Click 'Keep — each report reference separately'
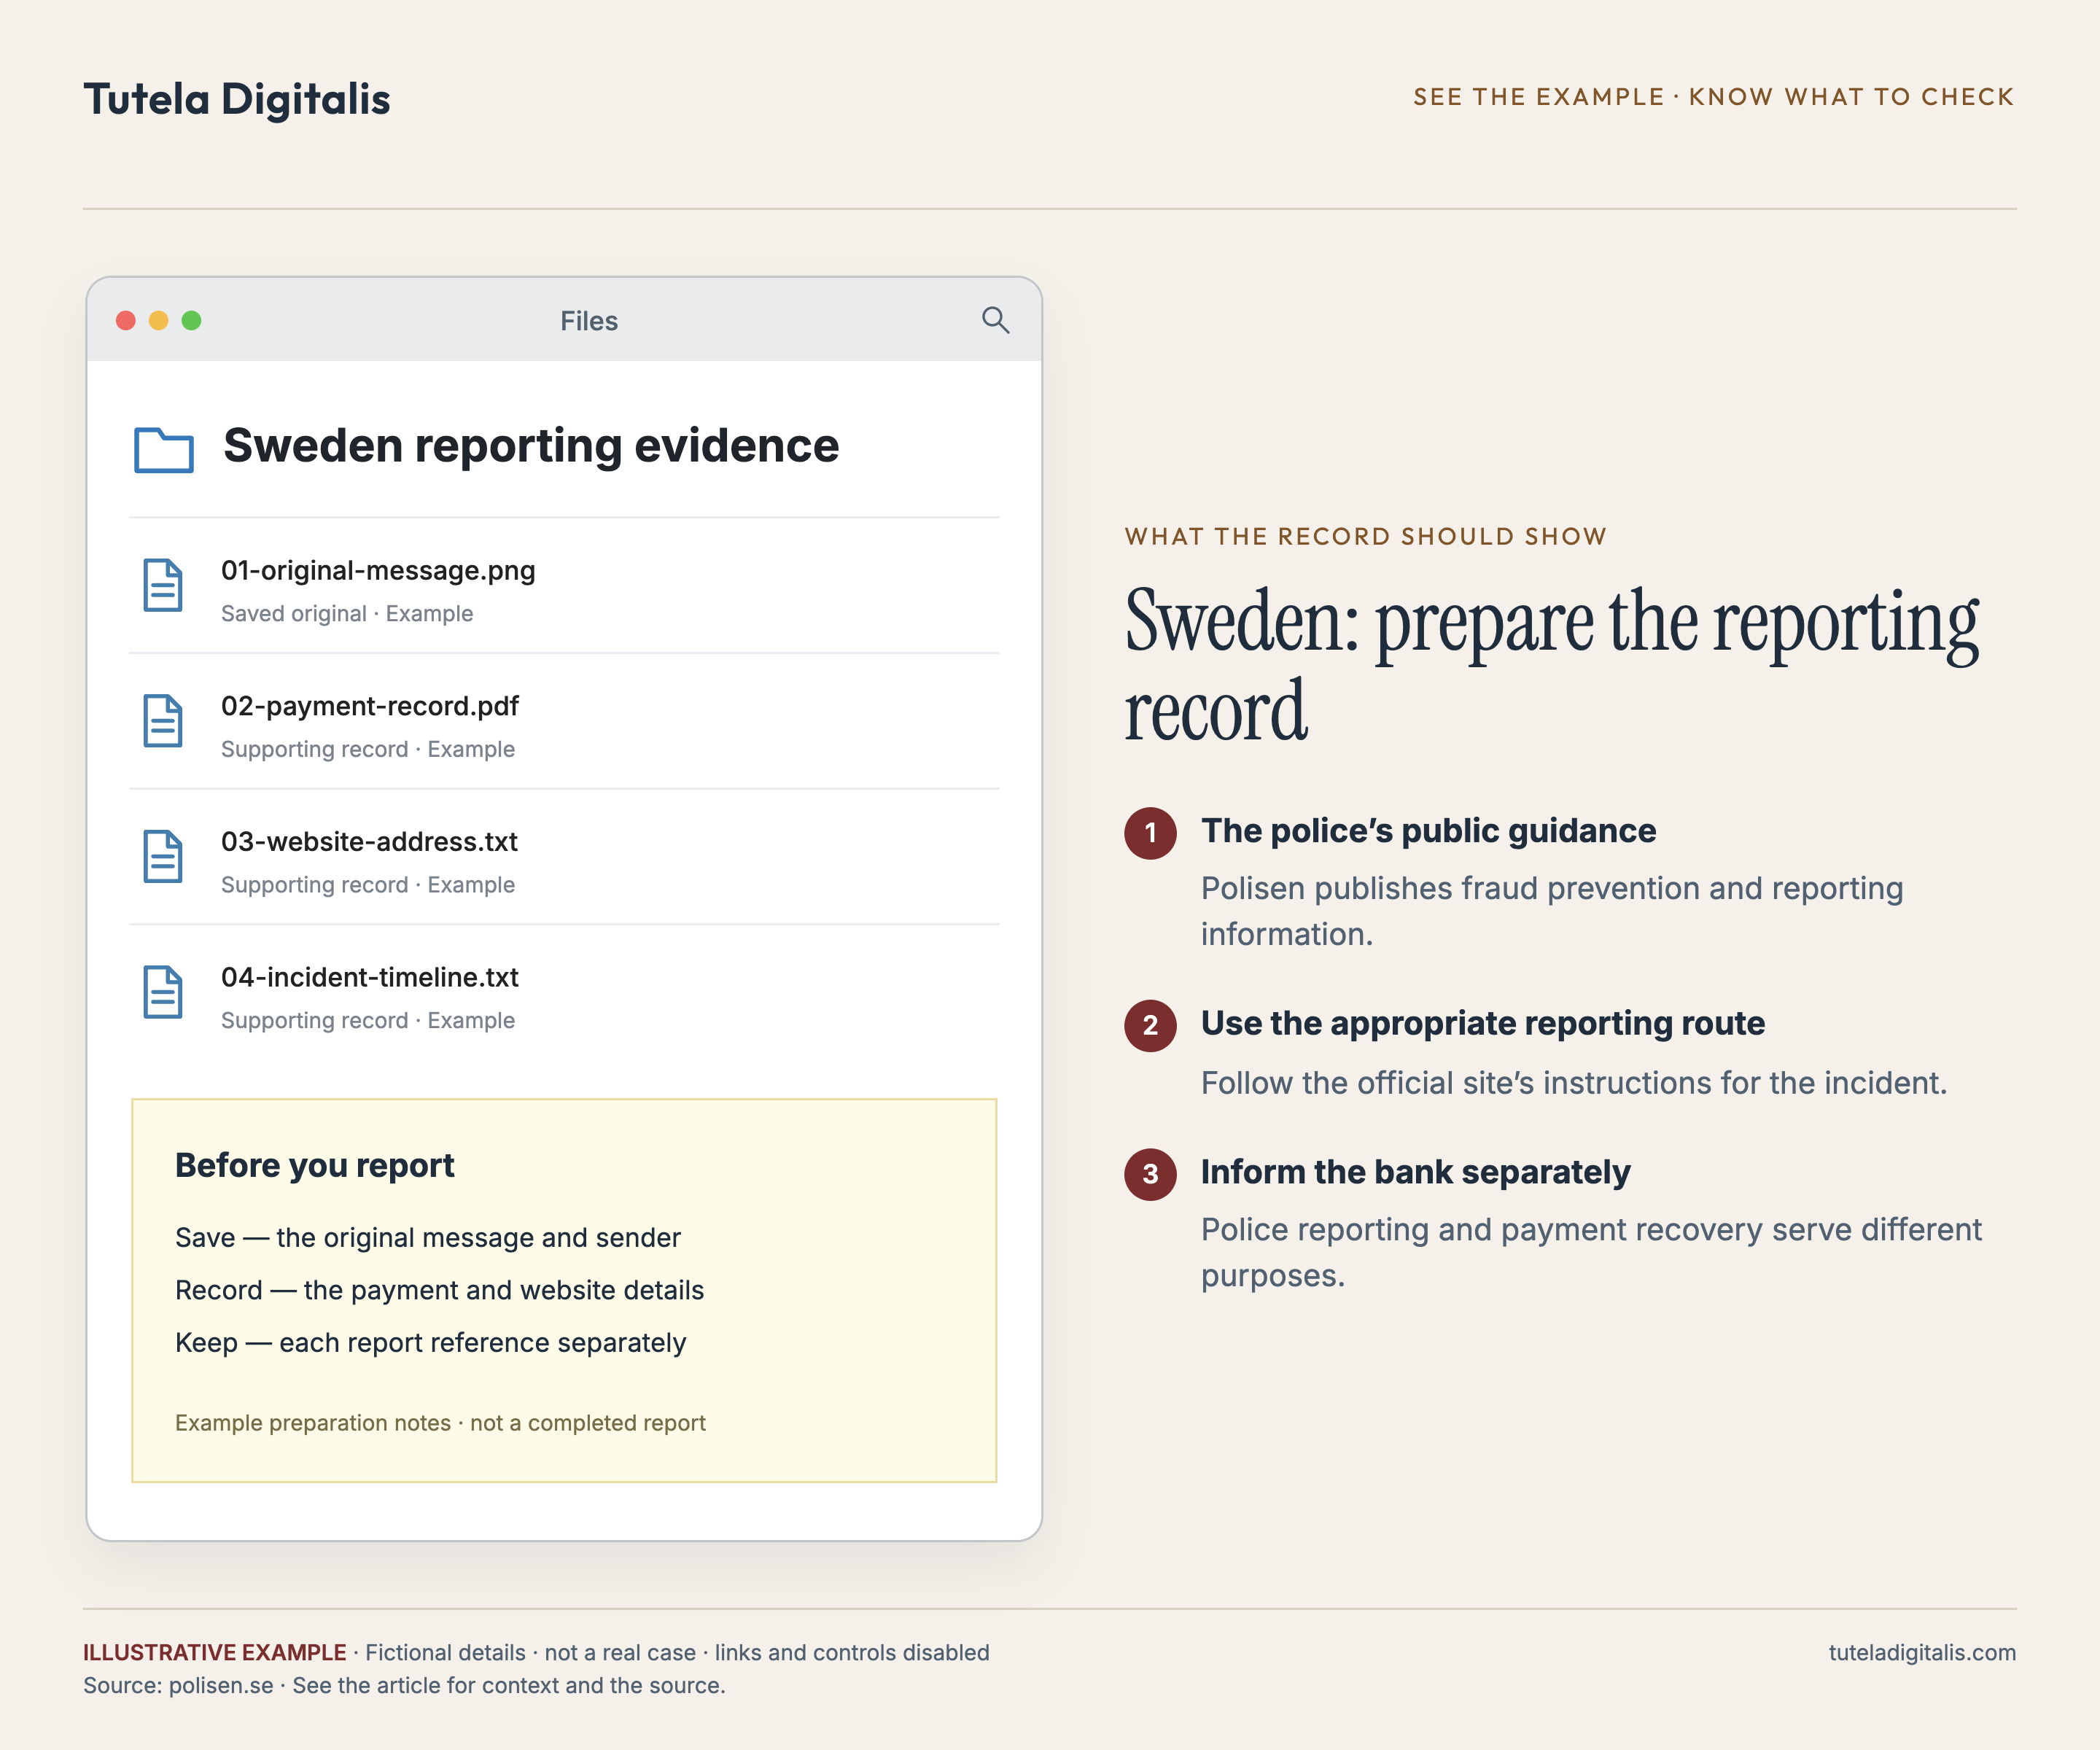The height and width of the screenshot is (1750, 2100). click(x=431, y=1343)
